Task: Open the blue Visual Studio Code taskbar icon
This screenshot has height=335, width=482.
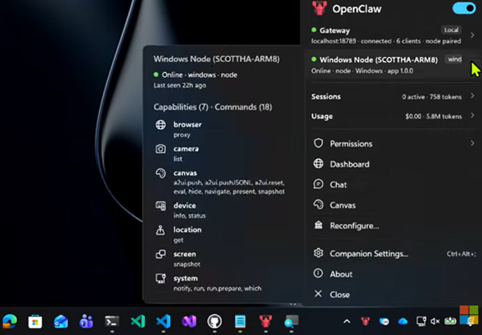Action: (163, 322)
